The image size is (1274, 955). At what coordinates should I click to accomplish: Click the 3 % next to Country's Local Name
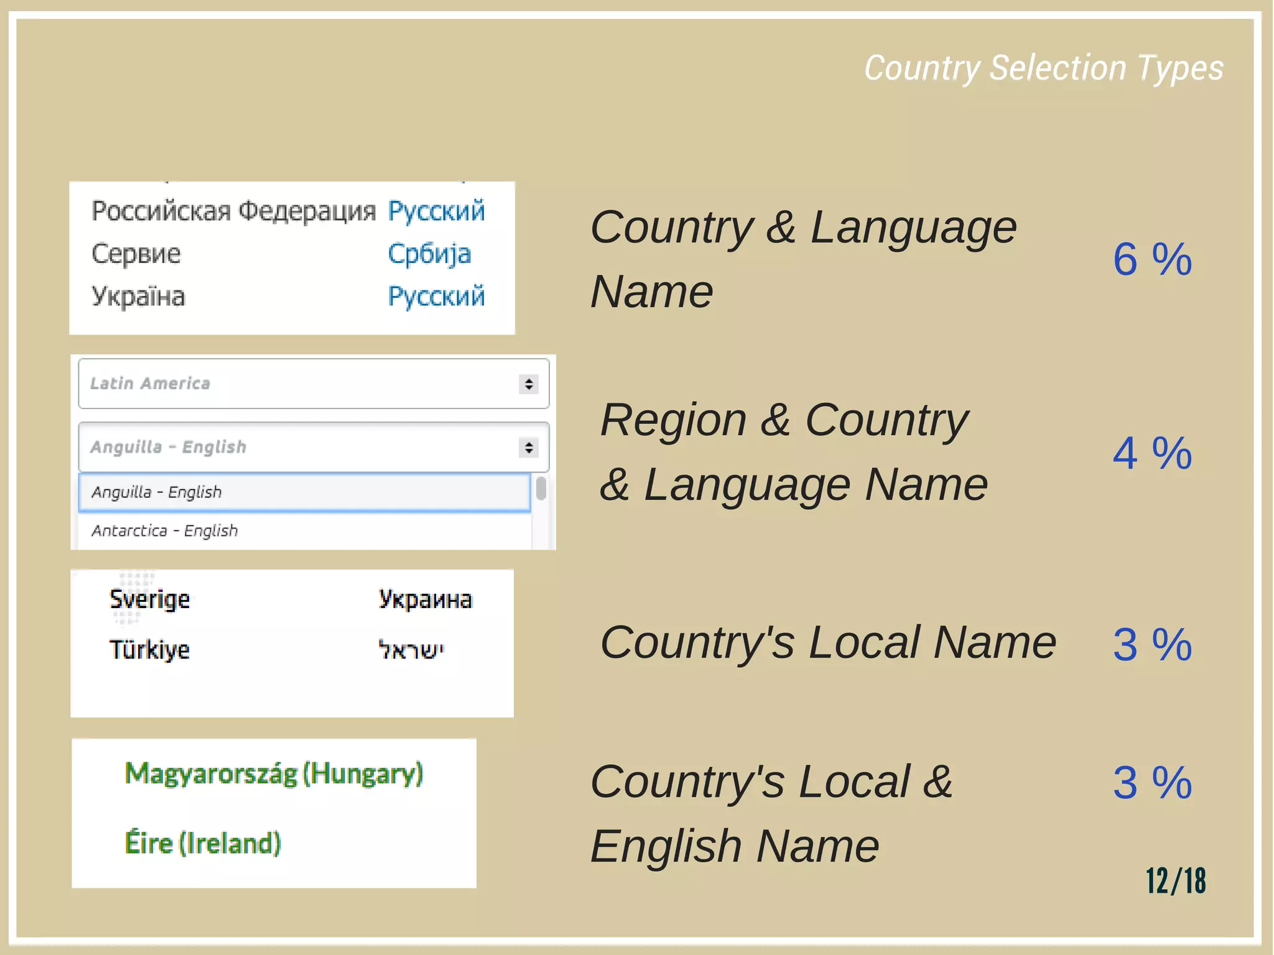[1152, 644]
